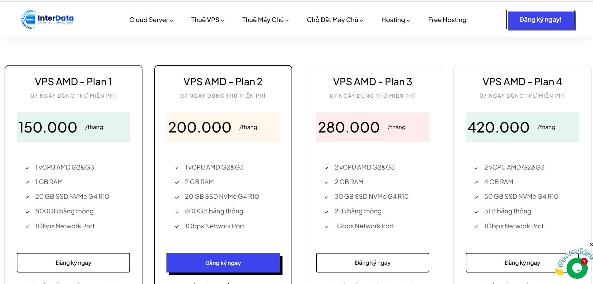Image resolution: width=593 pixels, height=284 pixels.
Task: Open the Chỗ Đặt Máy Chủ menu
Action: coord(335,20)
